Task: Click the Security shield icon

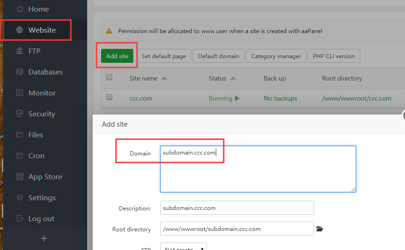Action: [x=20, y=114]
